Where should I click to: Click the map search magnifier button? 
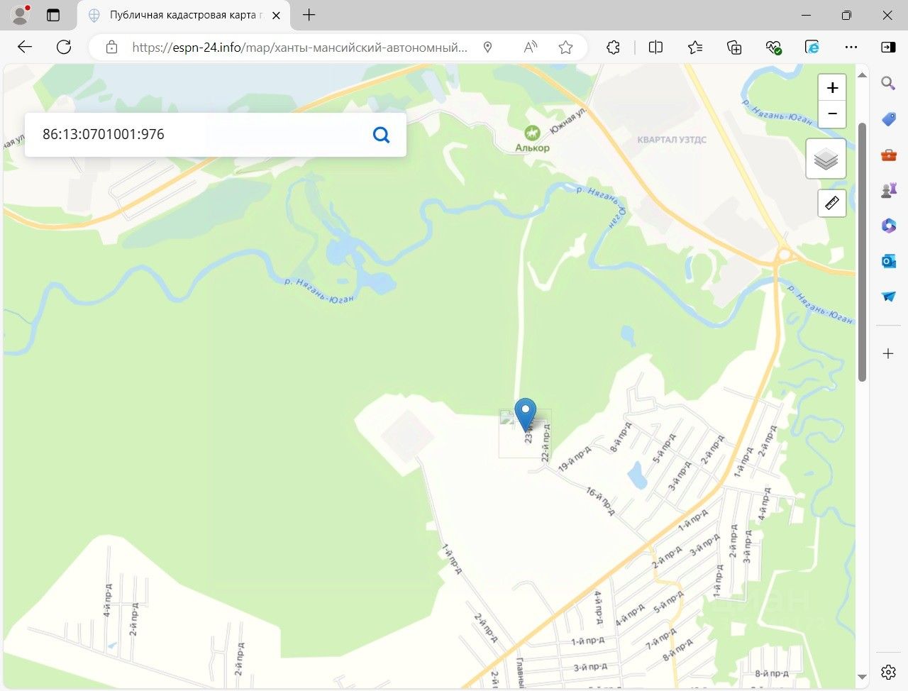coord(381,134)
